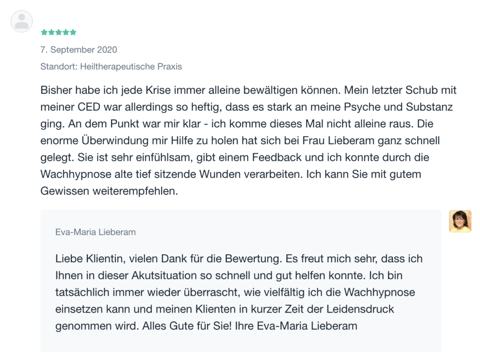Screen dimensions: 480x358
Task: Click the reply author name Eva-Maria Lieberam
Action: point(96,232)
